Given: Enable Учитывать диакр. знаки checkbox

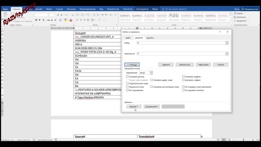Looking at the screenshot, I should click(151, 80).
